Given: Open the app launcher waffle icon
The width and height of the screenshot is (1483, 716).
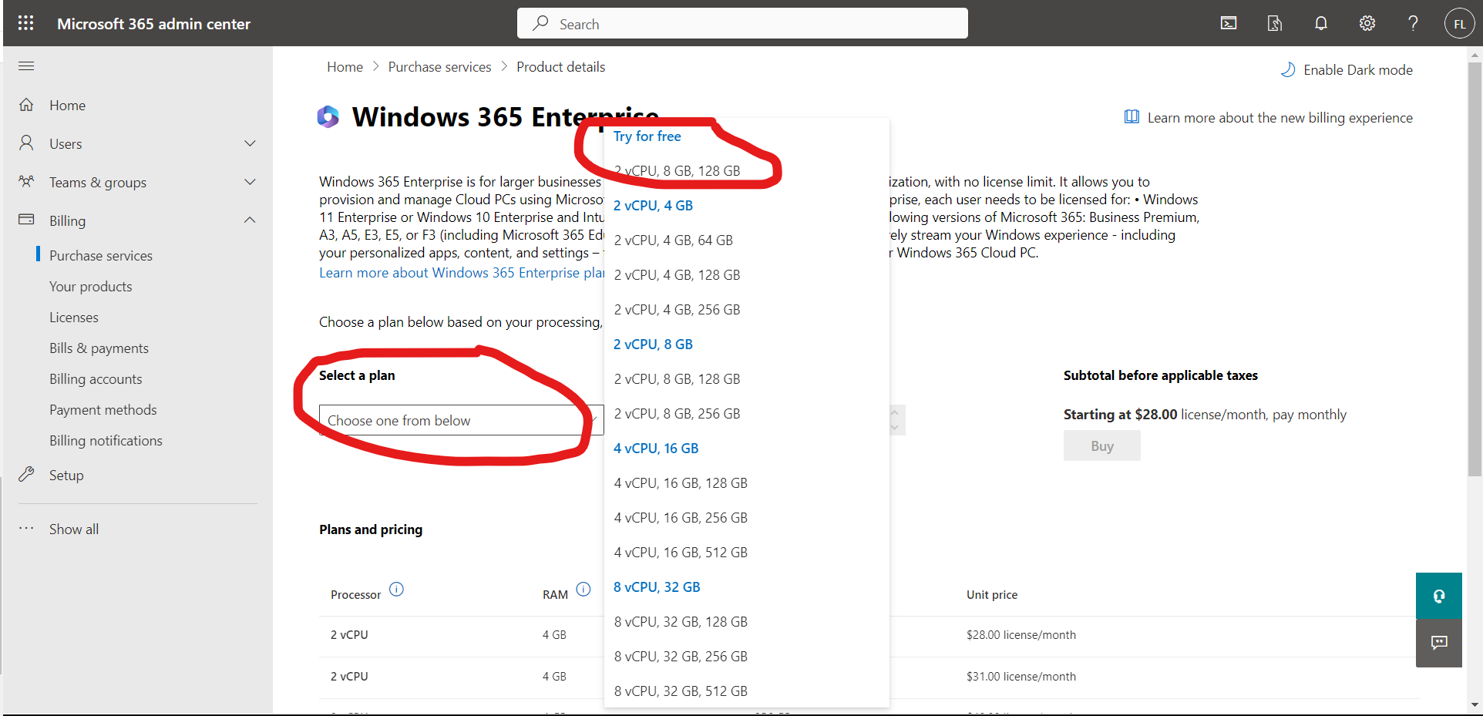Looking at the screenshot, I should click(x=25, y=23).
